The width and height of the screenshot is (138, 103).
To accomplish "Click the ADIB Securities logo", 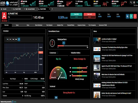I will coord(9,3).
